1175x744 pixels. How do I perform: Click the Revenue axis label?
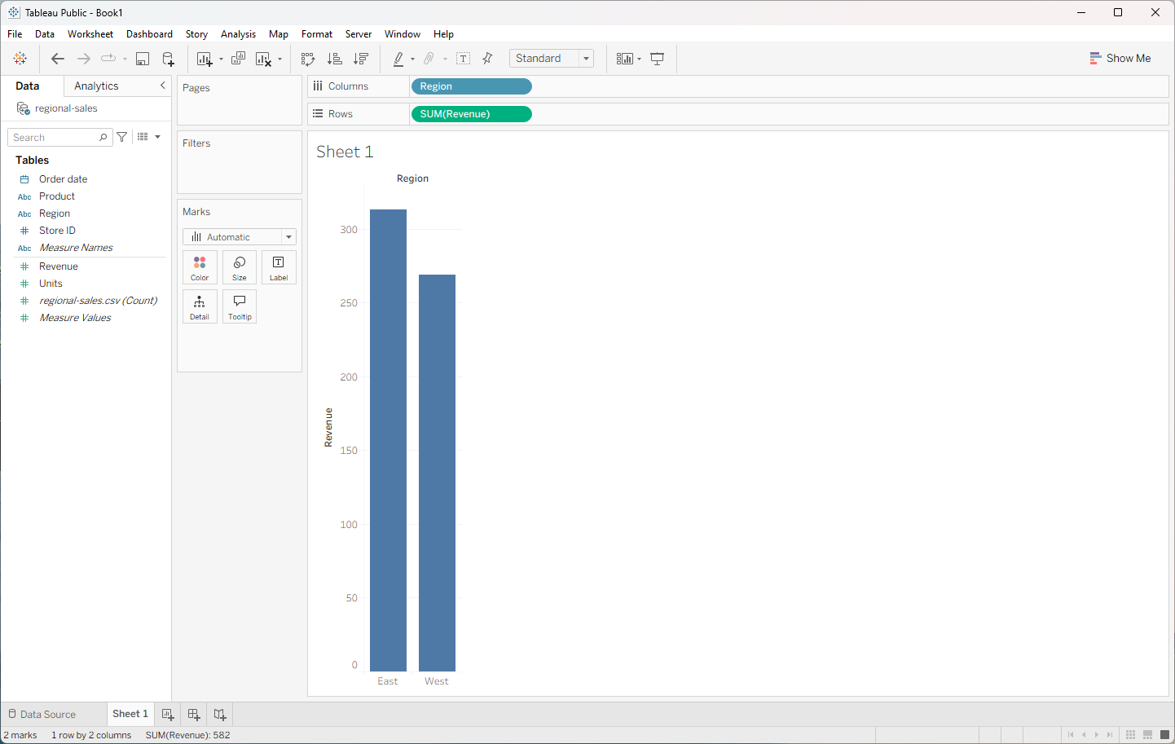click(328, 427)
